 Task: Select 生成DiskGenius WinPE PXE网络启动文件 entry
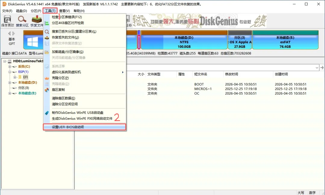85,118
